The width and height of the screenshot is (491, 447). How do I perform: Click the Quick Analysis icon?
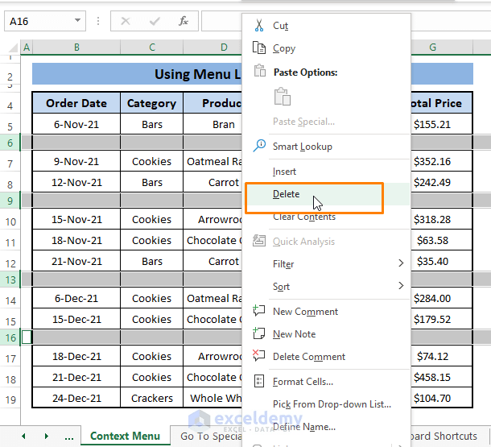coord(259,241)
